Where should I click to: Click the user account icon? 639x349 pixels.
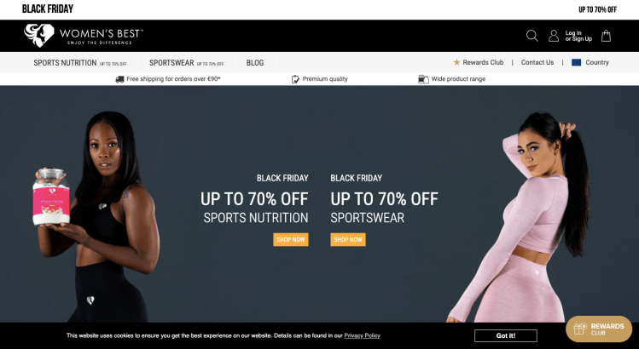554,36
